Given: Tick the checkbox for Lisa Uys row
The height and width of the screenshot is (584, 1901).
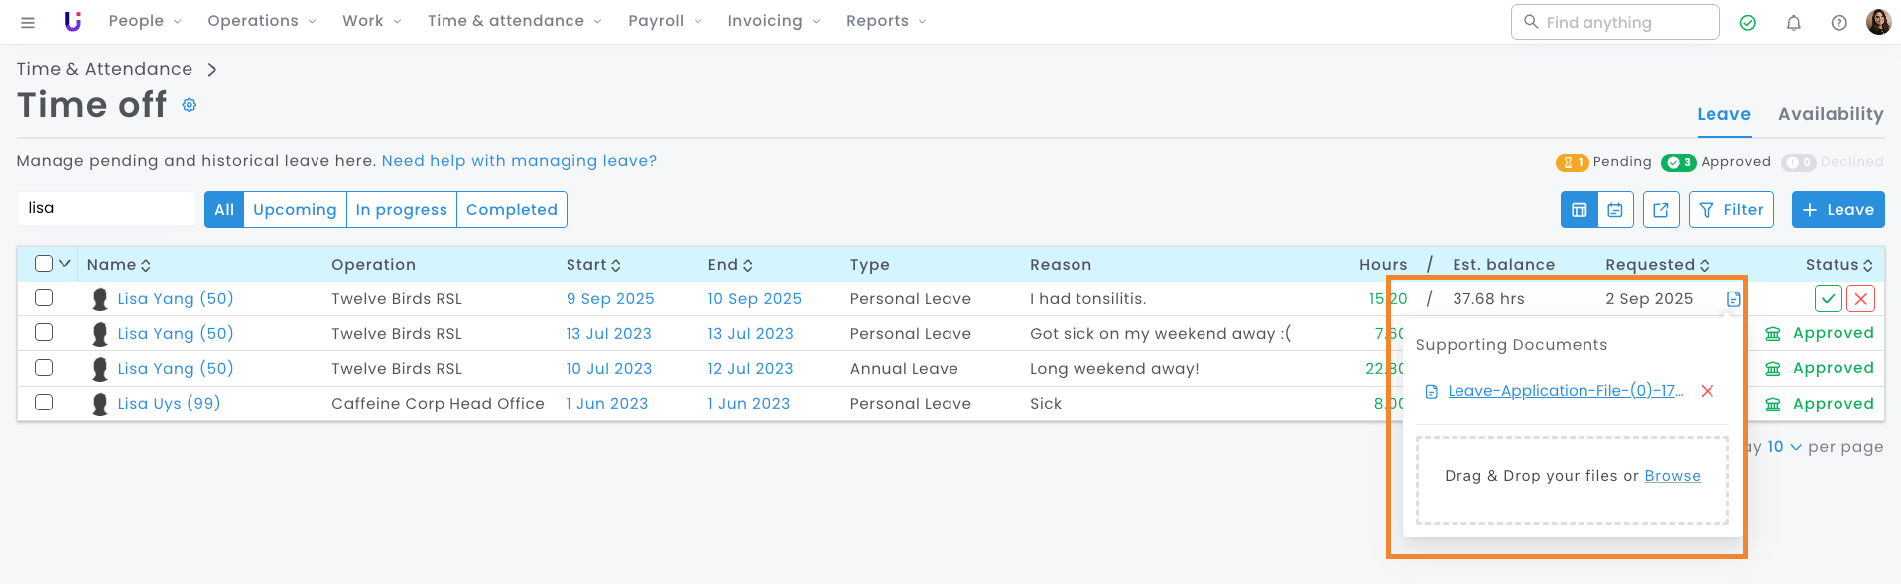Looking at the screenshot, I should (44, 403).
